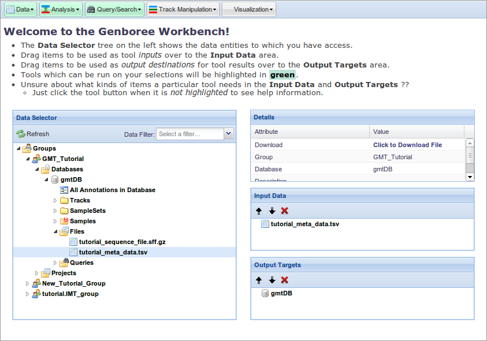Collapse the Databases node
Image resolution: width=487 pixels, height=341 pixels.
(x=38, y=170)
